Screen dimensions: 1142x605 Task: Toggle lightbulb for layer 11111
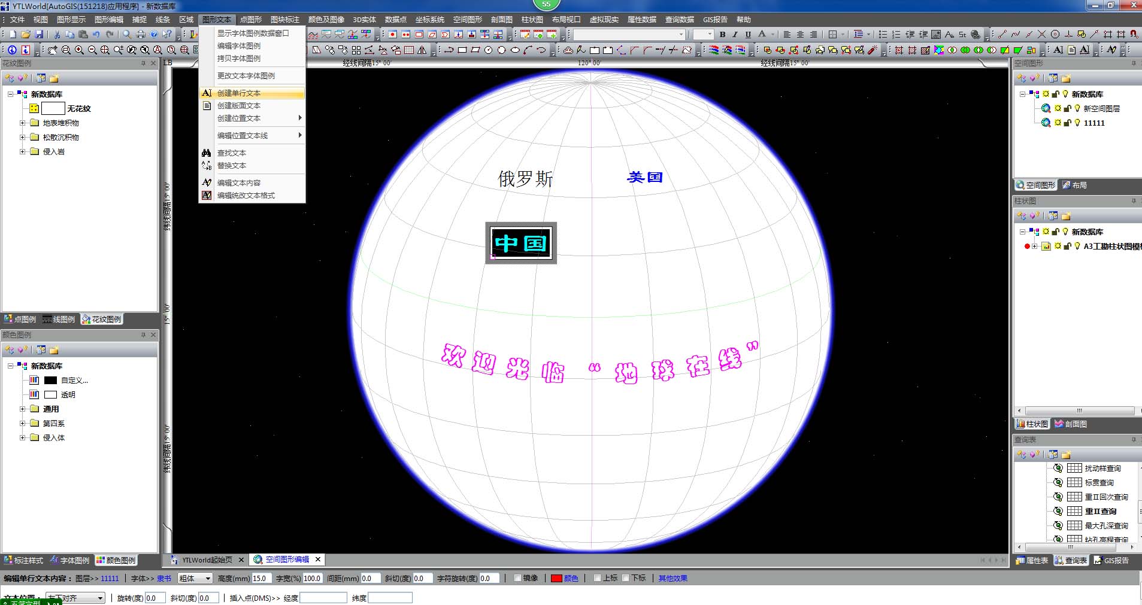(1077, 123)
